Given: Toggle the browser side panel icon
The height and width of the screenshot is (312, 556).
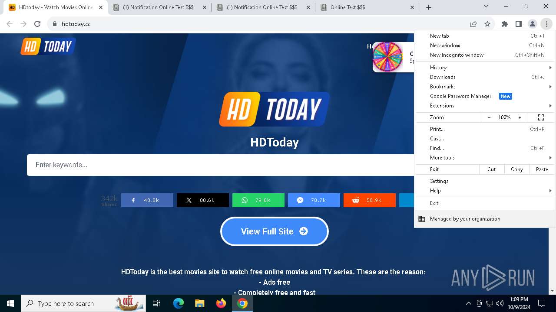Looking at the screenshot, I should tap(519, 24).
